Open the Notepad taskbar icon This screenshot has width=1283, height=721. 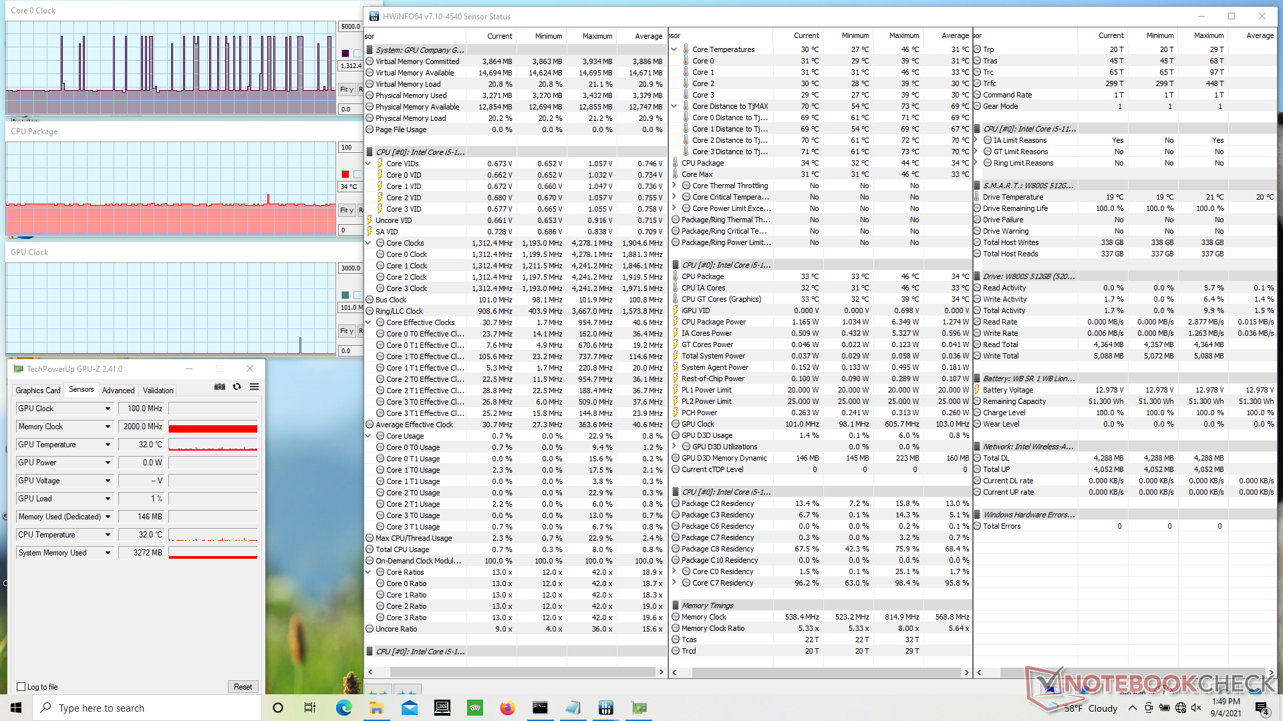click(573, 708)
